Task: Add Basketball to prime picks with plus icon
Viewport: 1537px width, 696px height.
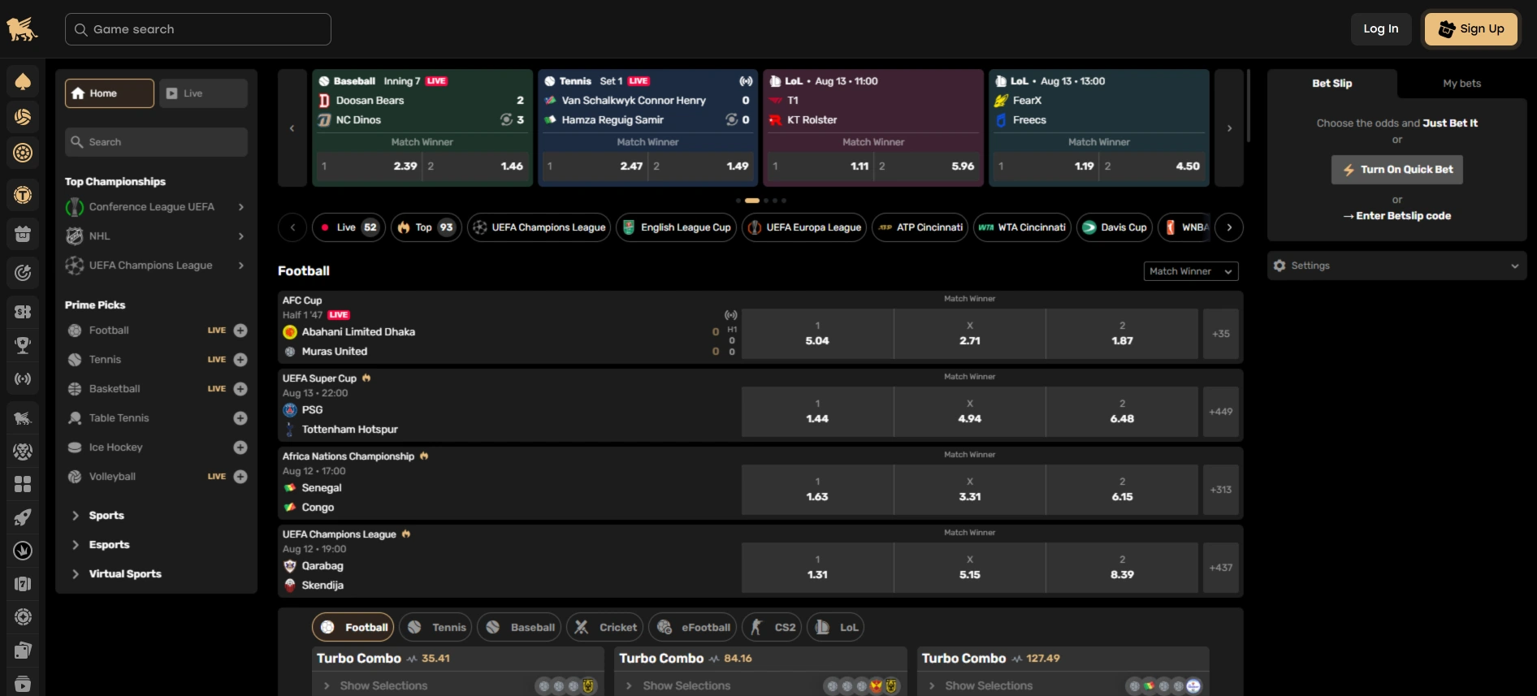Action: click(x=240, y=389)
